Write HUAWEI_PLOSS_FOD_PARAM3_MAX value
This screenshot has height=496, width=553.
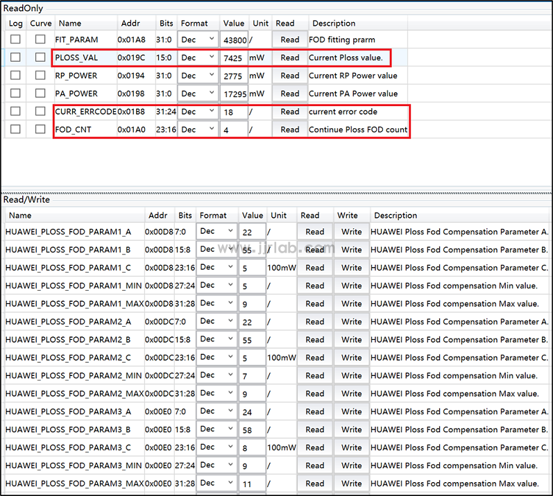point(351,484)
